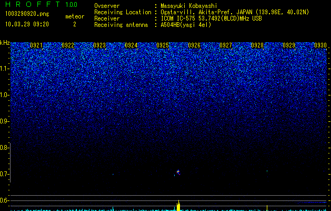Screen dimensions: 331x211
Task: Click the 0922 time marker
Action: coord(68,45)
